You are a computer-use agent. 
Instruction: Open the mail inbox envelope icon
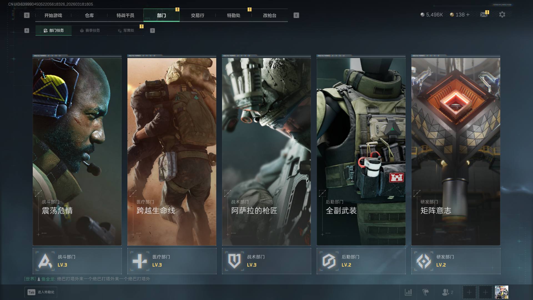pyautogui.click(x=484, y=15)
